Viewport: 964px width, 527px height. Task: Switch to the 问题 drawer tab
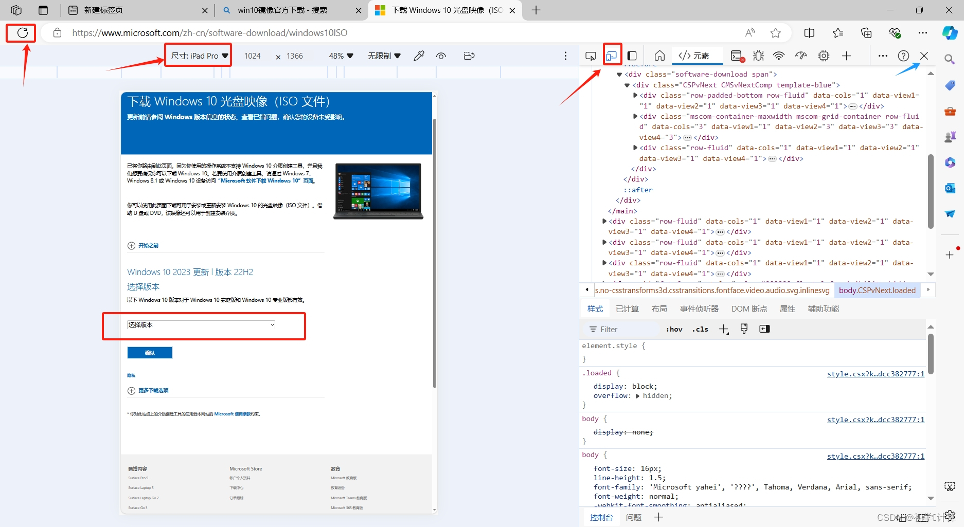[634, 517]
